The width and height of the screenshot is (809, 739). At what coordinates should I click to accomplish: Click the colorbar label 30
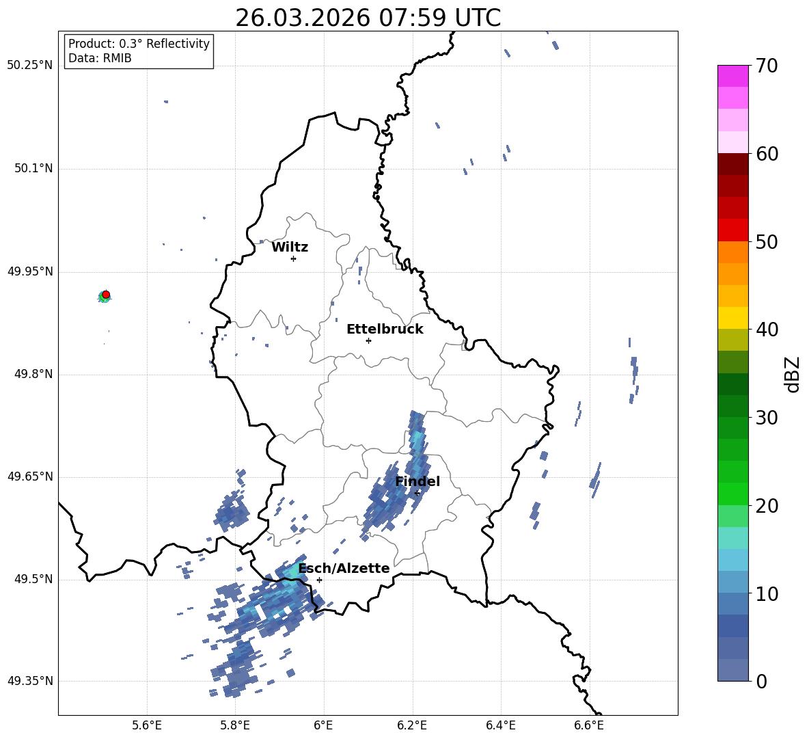[767, 418]
